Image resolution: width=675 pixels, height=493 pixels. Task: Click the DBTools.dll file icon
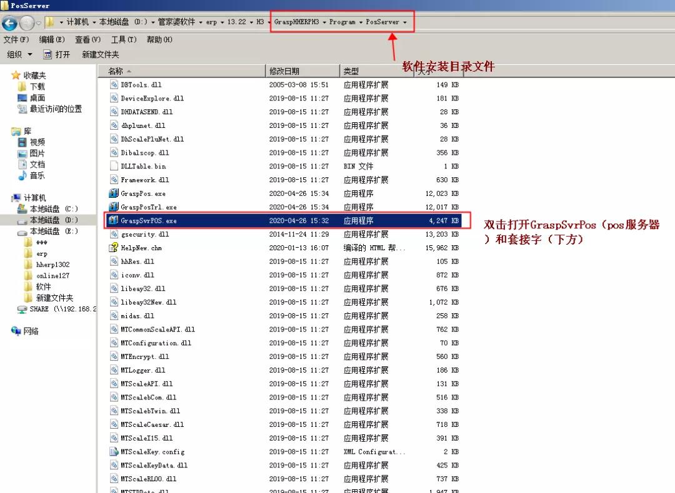point(114,85)
